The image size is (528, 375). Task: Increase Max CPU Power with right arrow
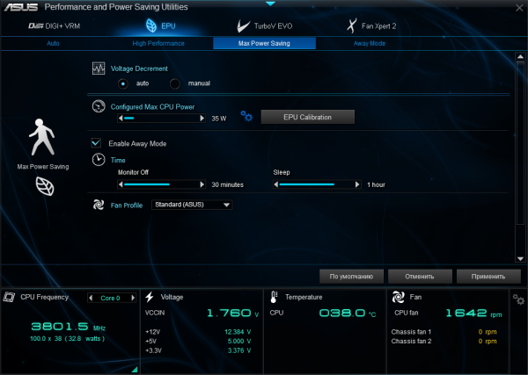tap(202, 119)
